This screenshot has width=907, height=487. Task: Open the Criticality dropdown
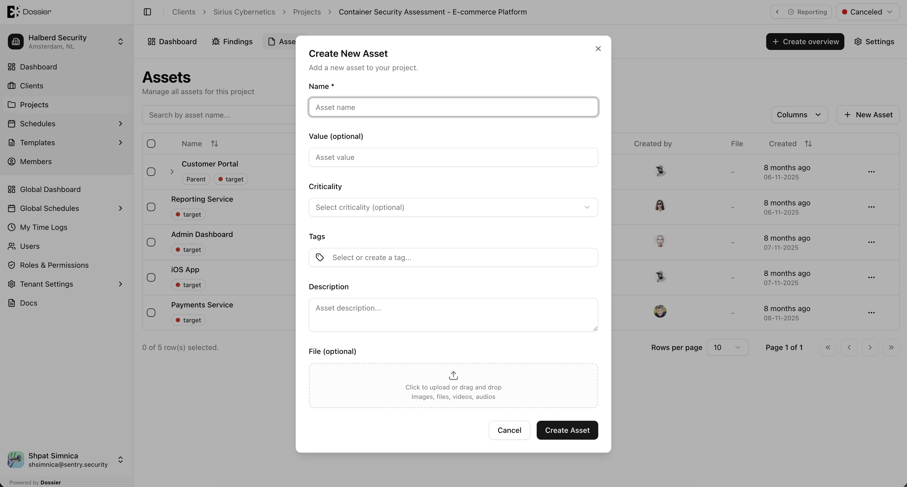click(x=453, y=207)
